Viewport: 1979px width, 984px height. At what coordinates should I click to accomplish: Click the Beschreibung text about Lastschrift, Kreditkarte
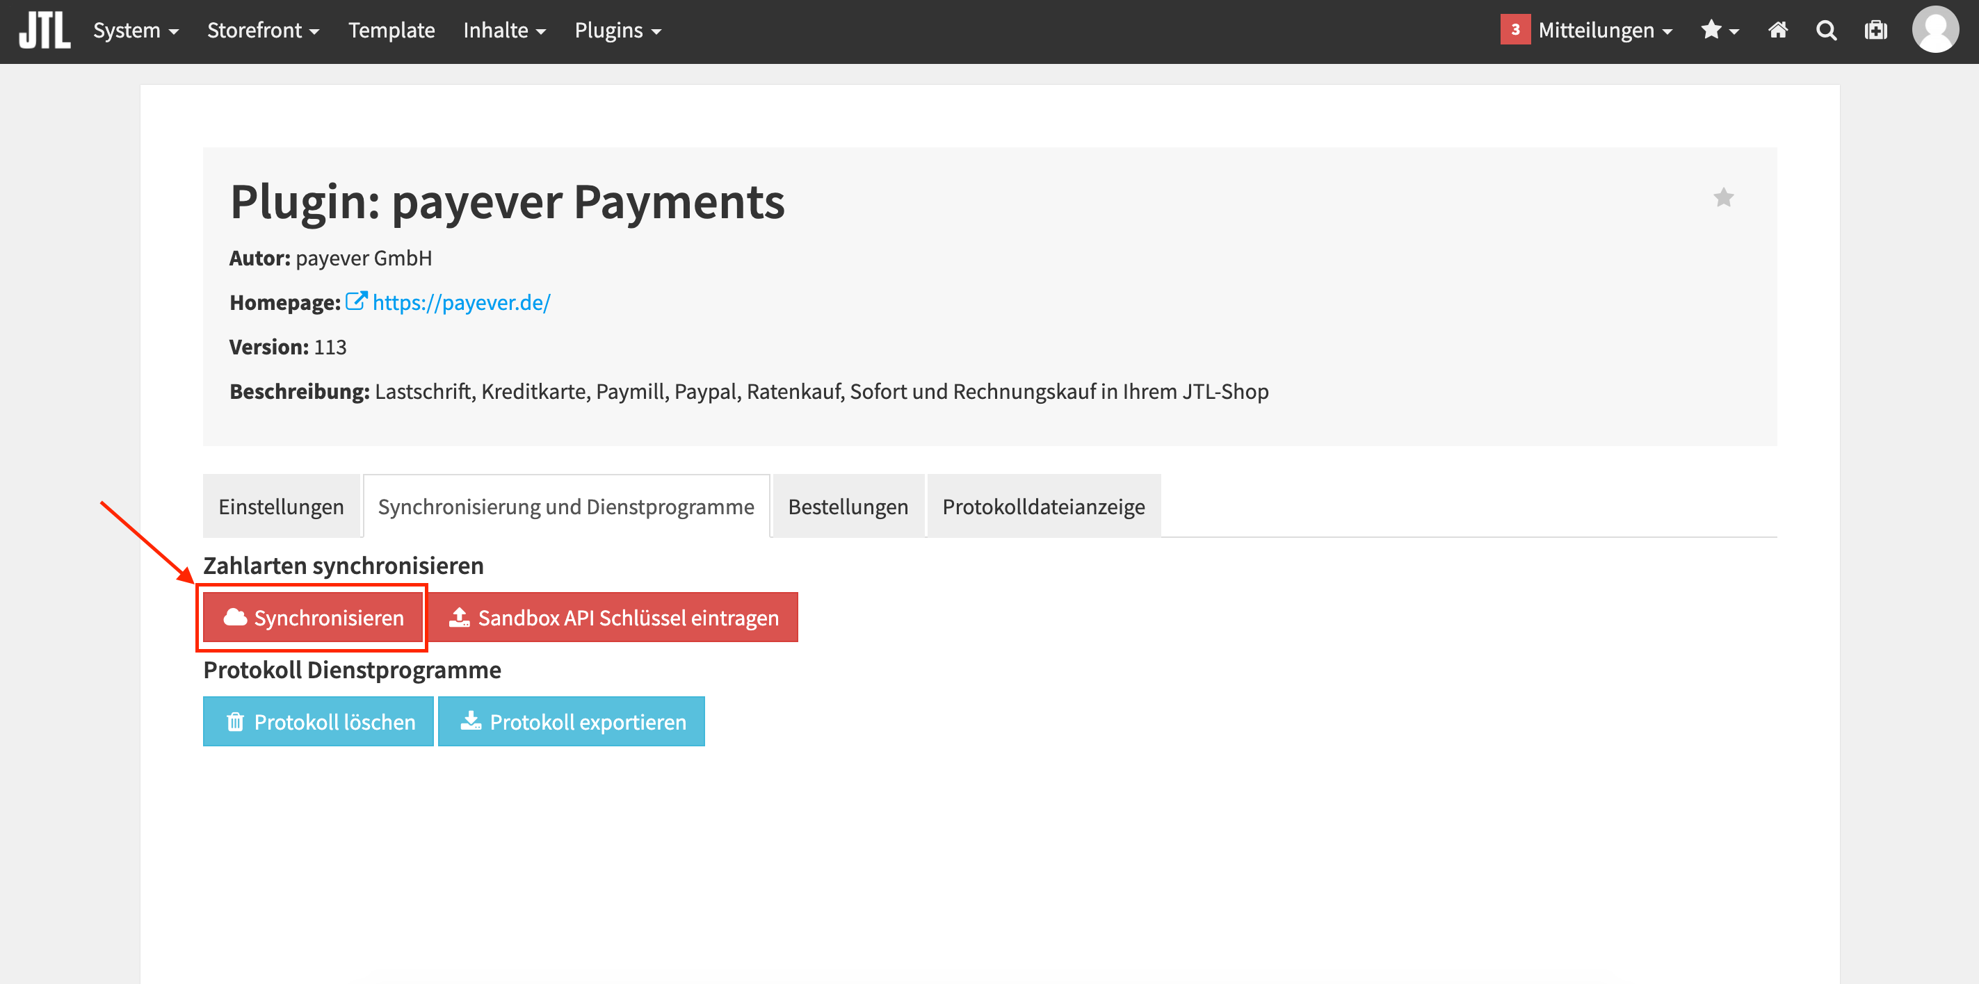[821, 391]
